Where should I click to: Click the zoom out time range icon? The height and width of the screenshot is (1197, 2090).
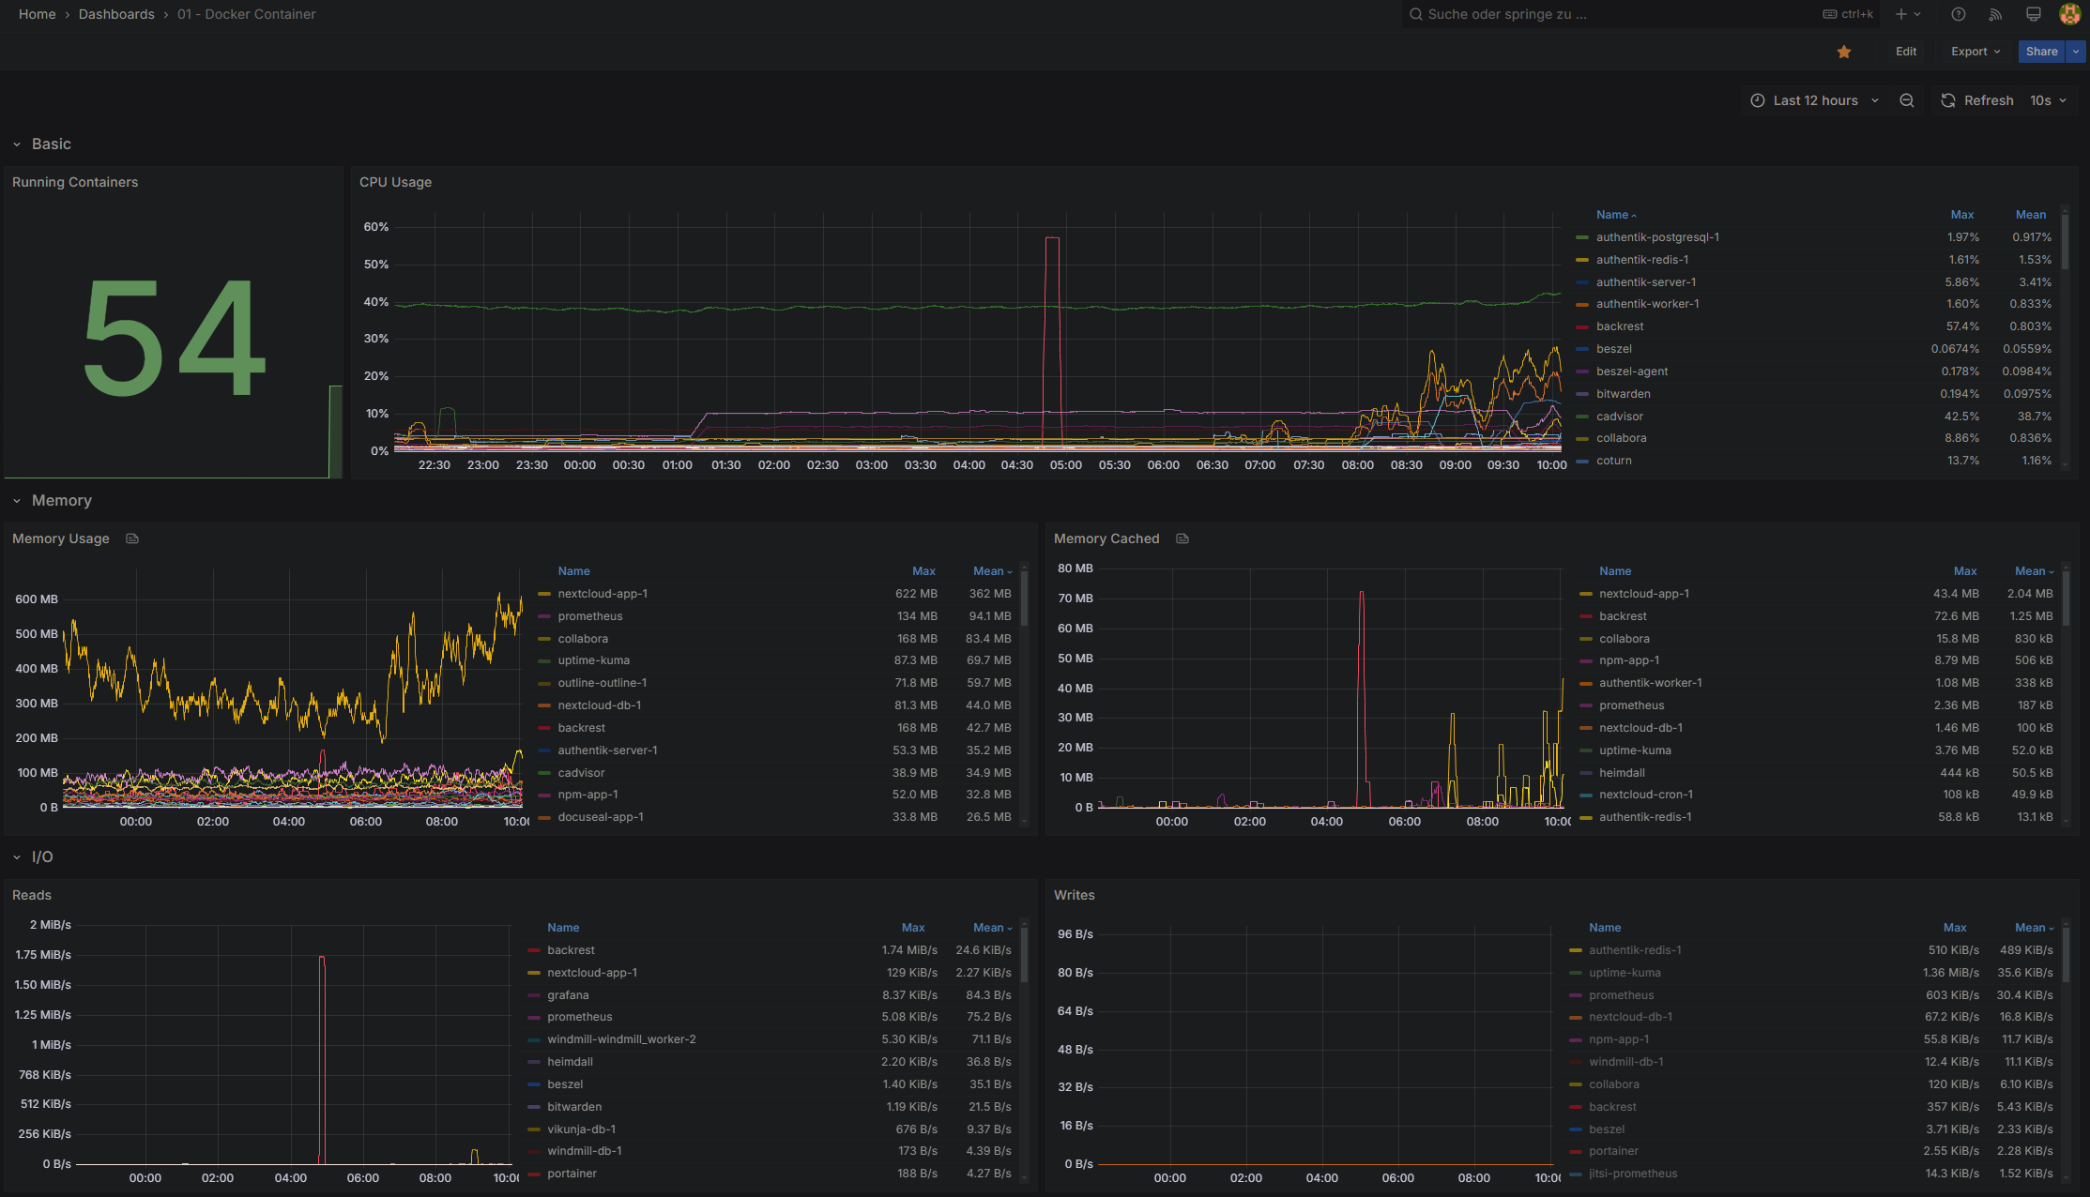pyautogui.click(x=1906, y=100)
